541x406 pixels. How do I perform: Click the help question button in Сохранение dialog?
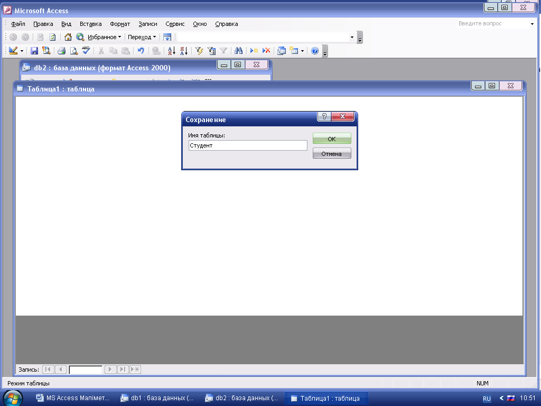pyautogui.click(x=324, y=116)
